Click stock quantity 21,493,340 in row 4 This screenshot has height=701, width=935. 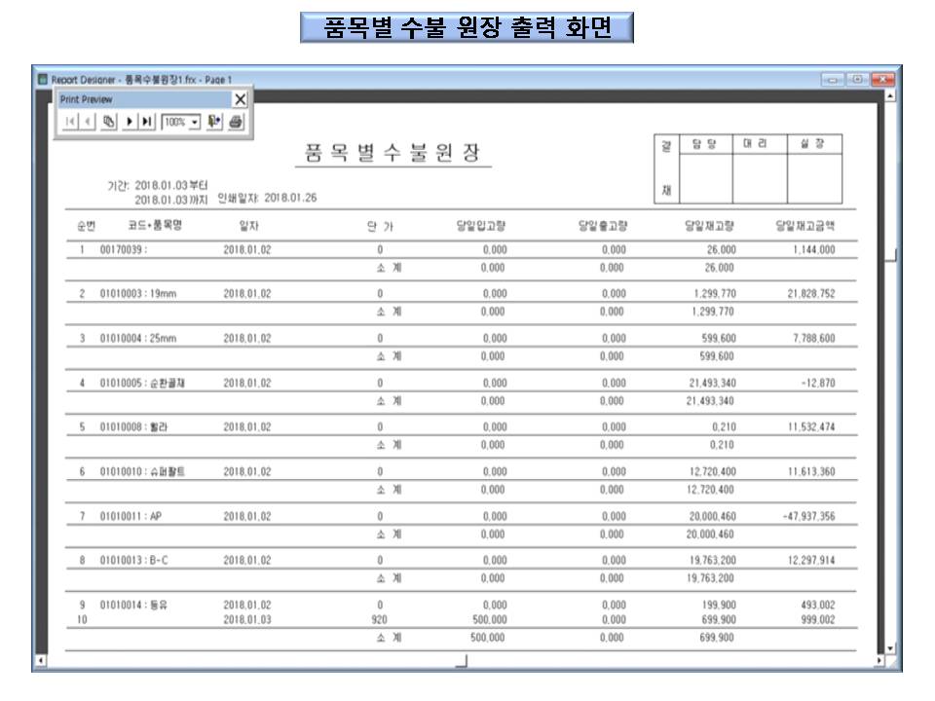tap(713, 384)
